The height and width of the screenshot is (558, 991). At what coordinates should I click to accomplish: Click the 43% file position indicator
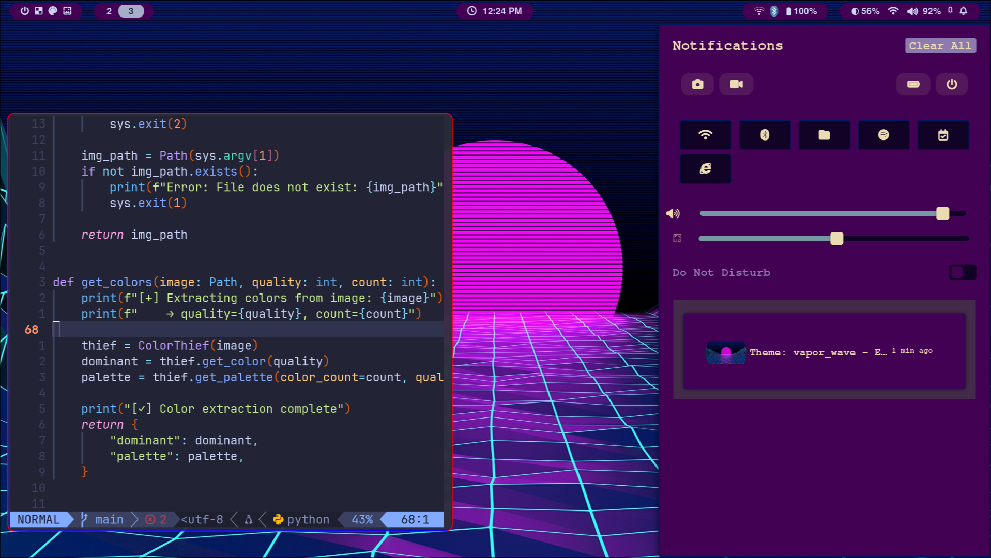pos(362,519)
